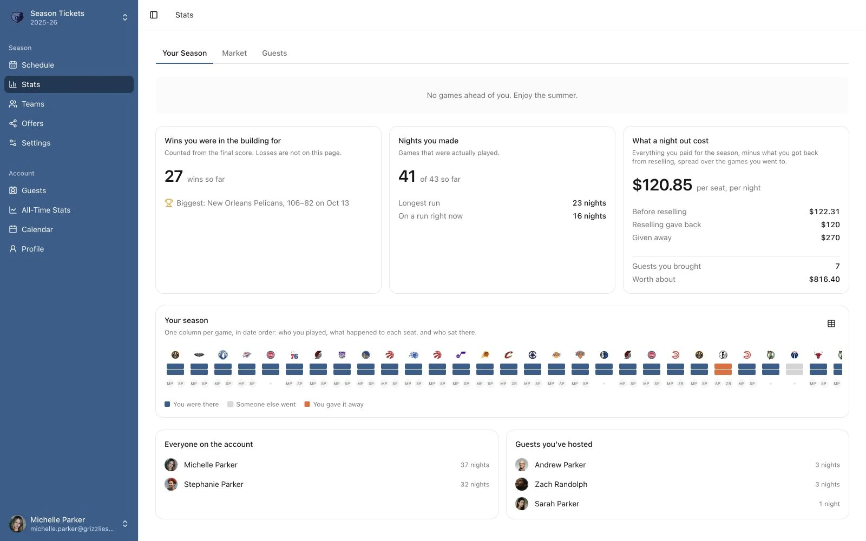Switch Your season to table view icon

coord(831,324)
